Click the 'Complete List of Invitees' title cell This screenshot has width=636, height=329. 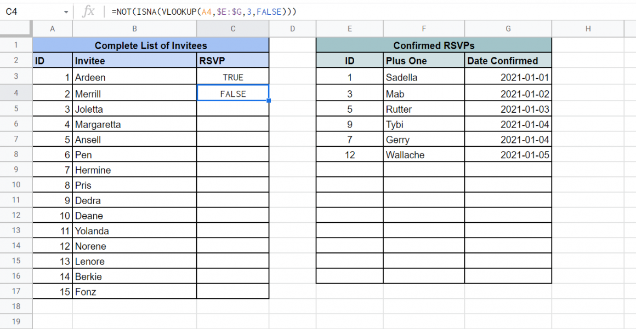[x=151, y=45]
